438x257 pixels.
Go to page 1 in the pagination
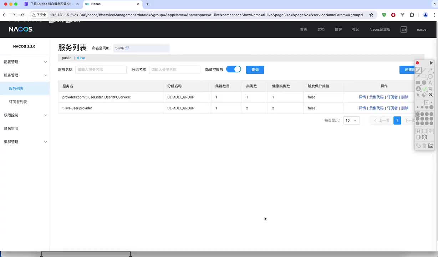coord(397,121)
